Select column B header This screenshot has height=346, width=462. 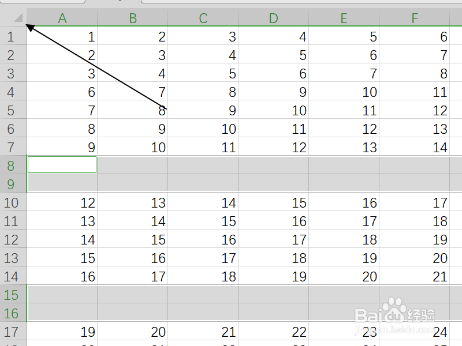133,18
